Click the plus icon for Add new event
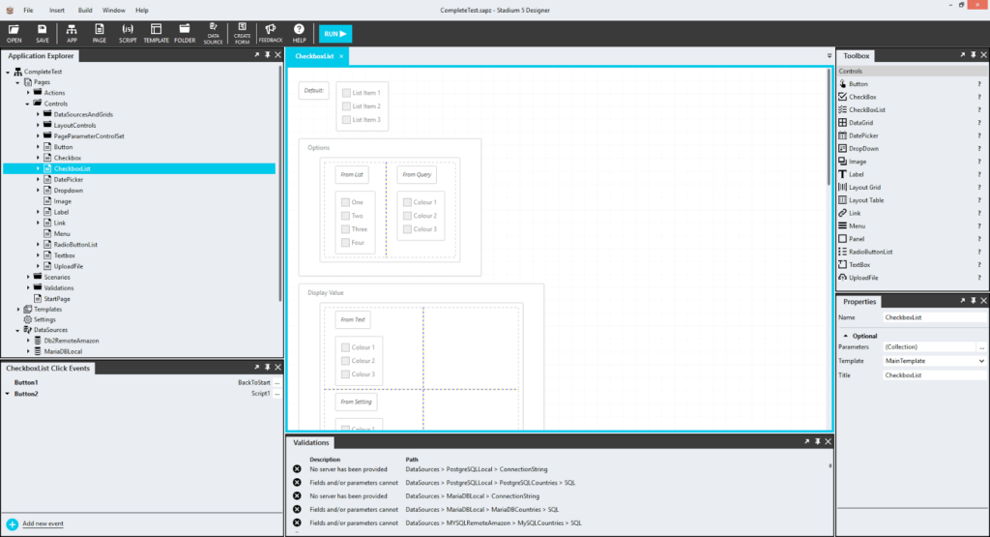 pyautogui.click(x=12, y=524)
